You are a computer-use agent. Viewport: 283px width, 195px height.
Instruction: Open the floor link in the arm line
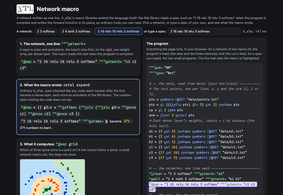[x=165, y=115]
